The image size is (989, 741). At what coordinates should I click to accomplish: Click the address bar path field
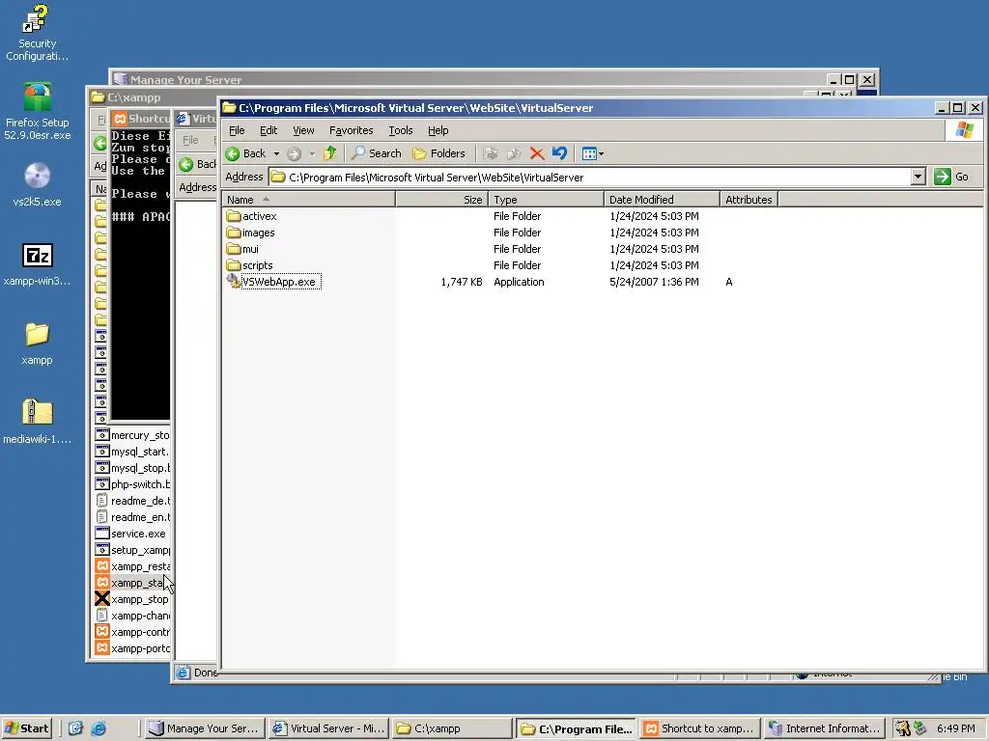click(x=590, y=178)
